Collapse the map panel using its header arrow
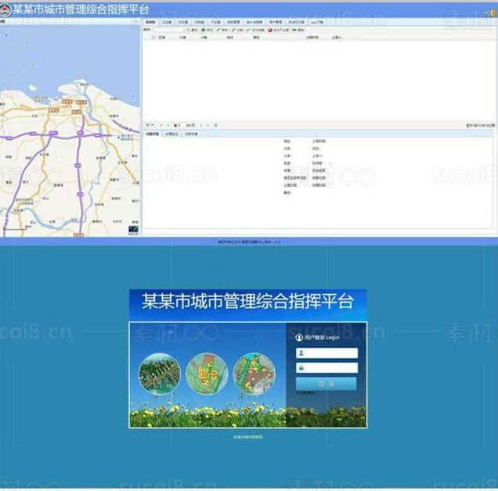Image resolution: width=498 pixels, height=491 pixels. click(136, 22)
